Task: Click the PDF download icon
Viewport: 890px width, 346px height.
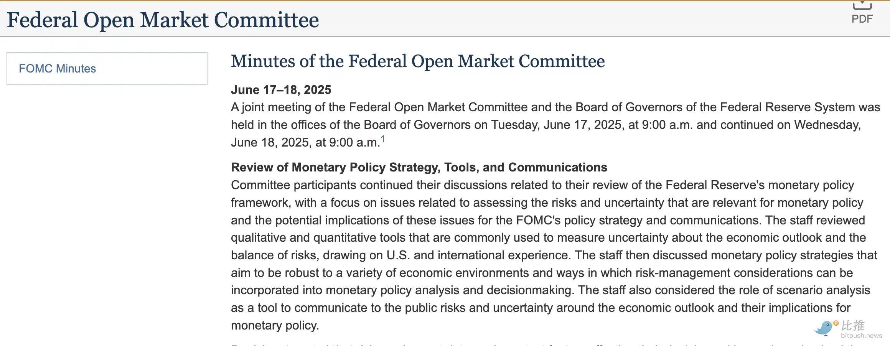Action: [x=862, y=5]
